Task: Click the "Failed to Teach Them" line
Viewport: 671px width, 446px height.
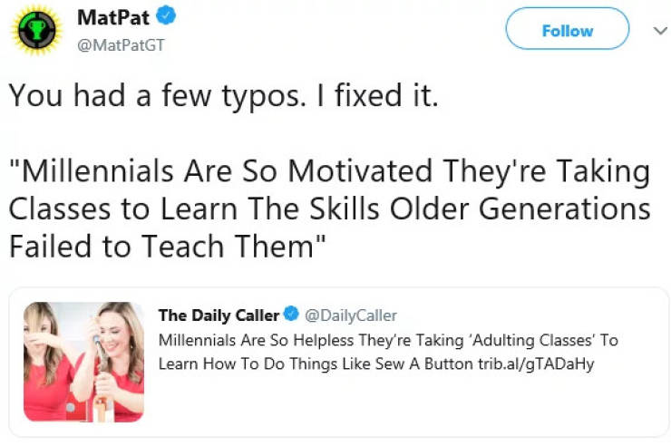Action: 167,246
